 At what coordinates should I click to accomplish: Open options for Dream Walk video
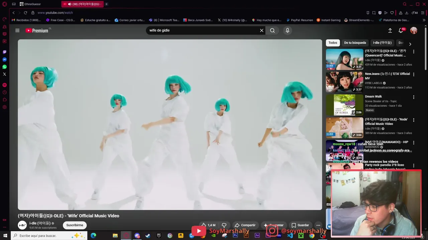(x=414, y=97)
